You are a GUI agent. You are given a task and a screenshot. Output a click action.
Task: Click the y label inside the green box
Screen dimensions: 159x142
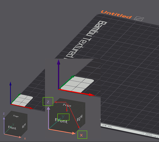pos(63,116)
